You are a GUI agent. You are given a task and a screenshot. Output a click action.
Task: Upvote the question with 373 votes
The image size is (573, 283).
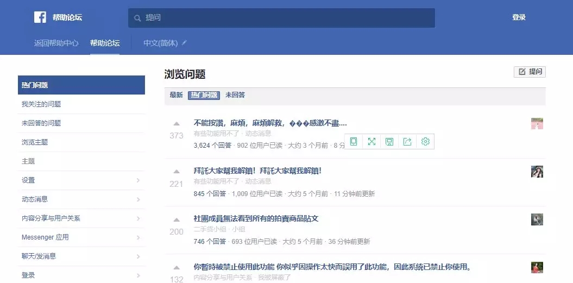(177, 124)
